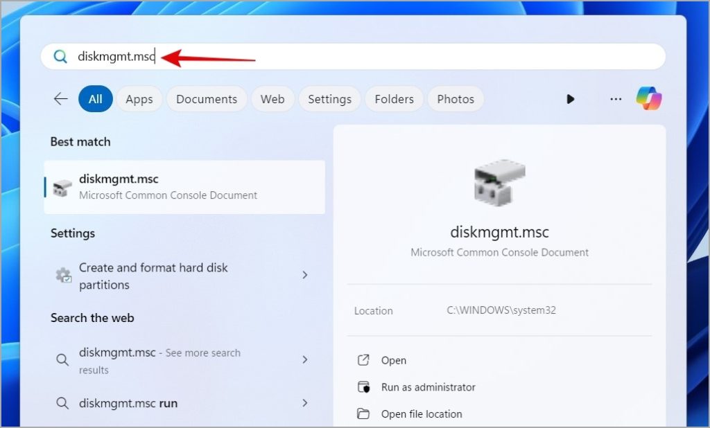Click the C:\WINDOWS\system32 location path

click(501, 310)
